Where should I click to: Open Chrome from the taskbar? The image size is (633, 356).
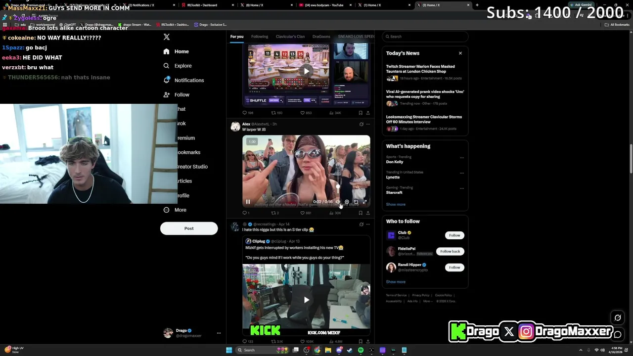click(x=317, y=350)
